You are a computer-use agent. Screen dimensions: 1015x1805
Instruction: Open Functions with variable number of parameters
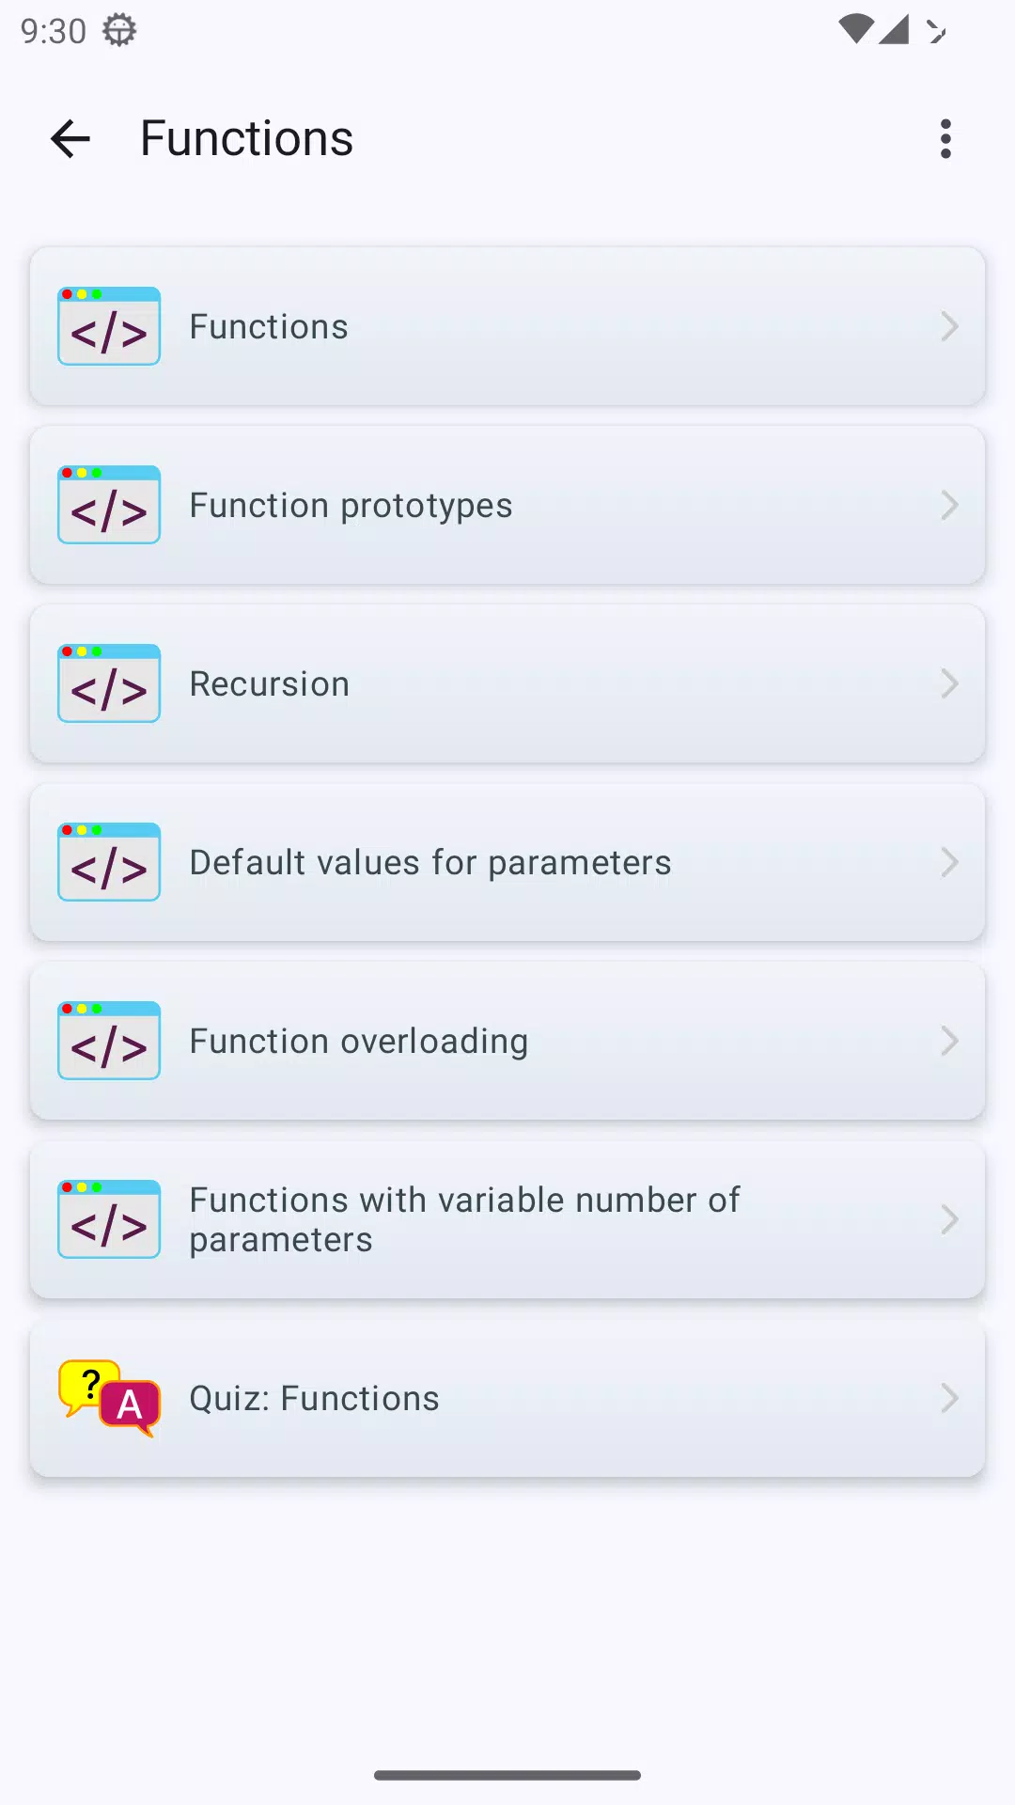507,1219
